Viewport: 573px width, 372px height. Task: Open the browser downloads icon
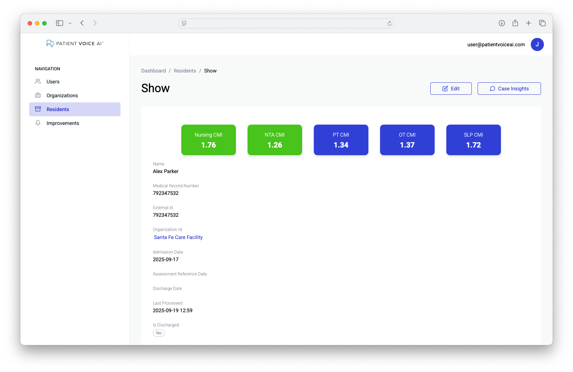[502, 23]
